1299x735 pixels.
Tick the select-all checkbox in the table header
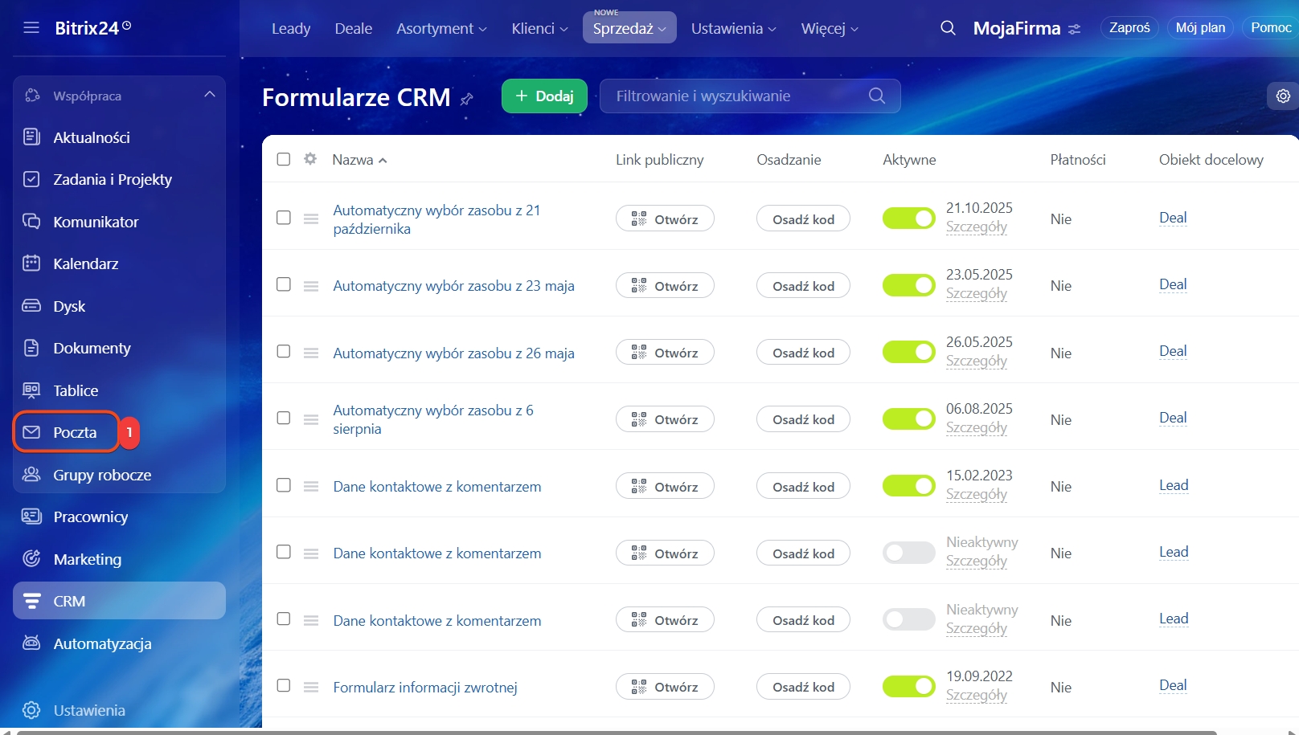click(x=284, y=159)
